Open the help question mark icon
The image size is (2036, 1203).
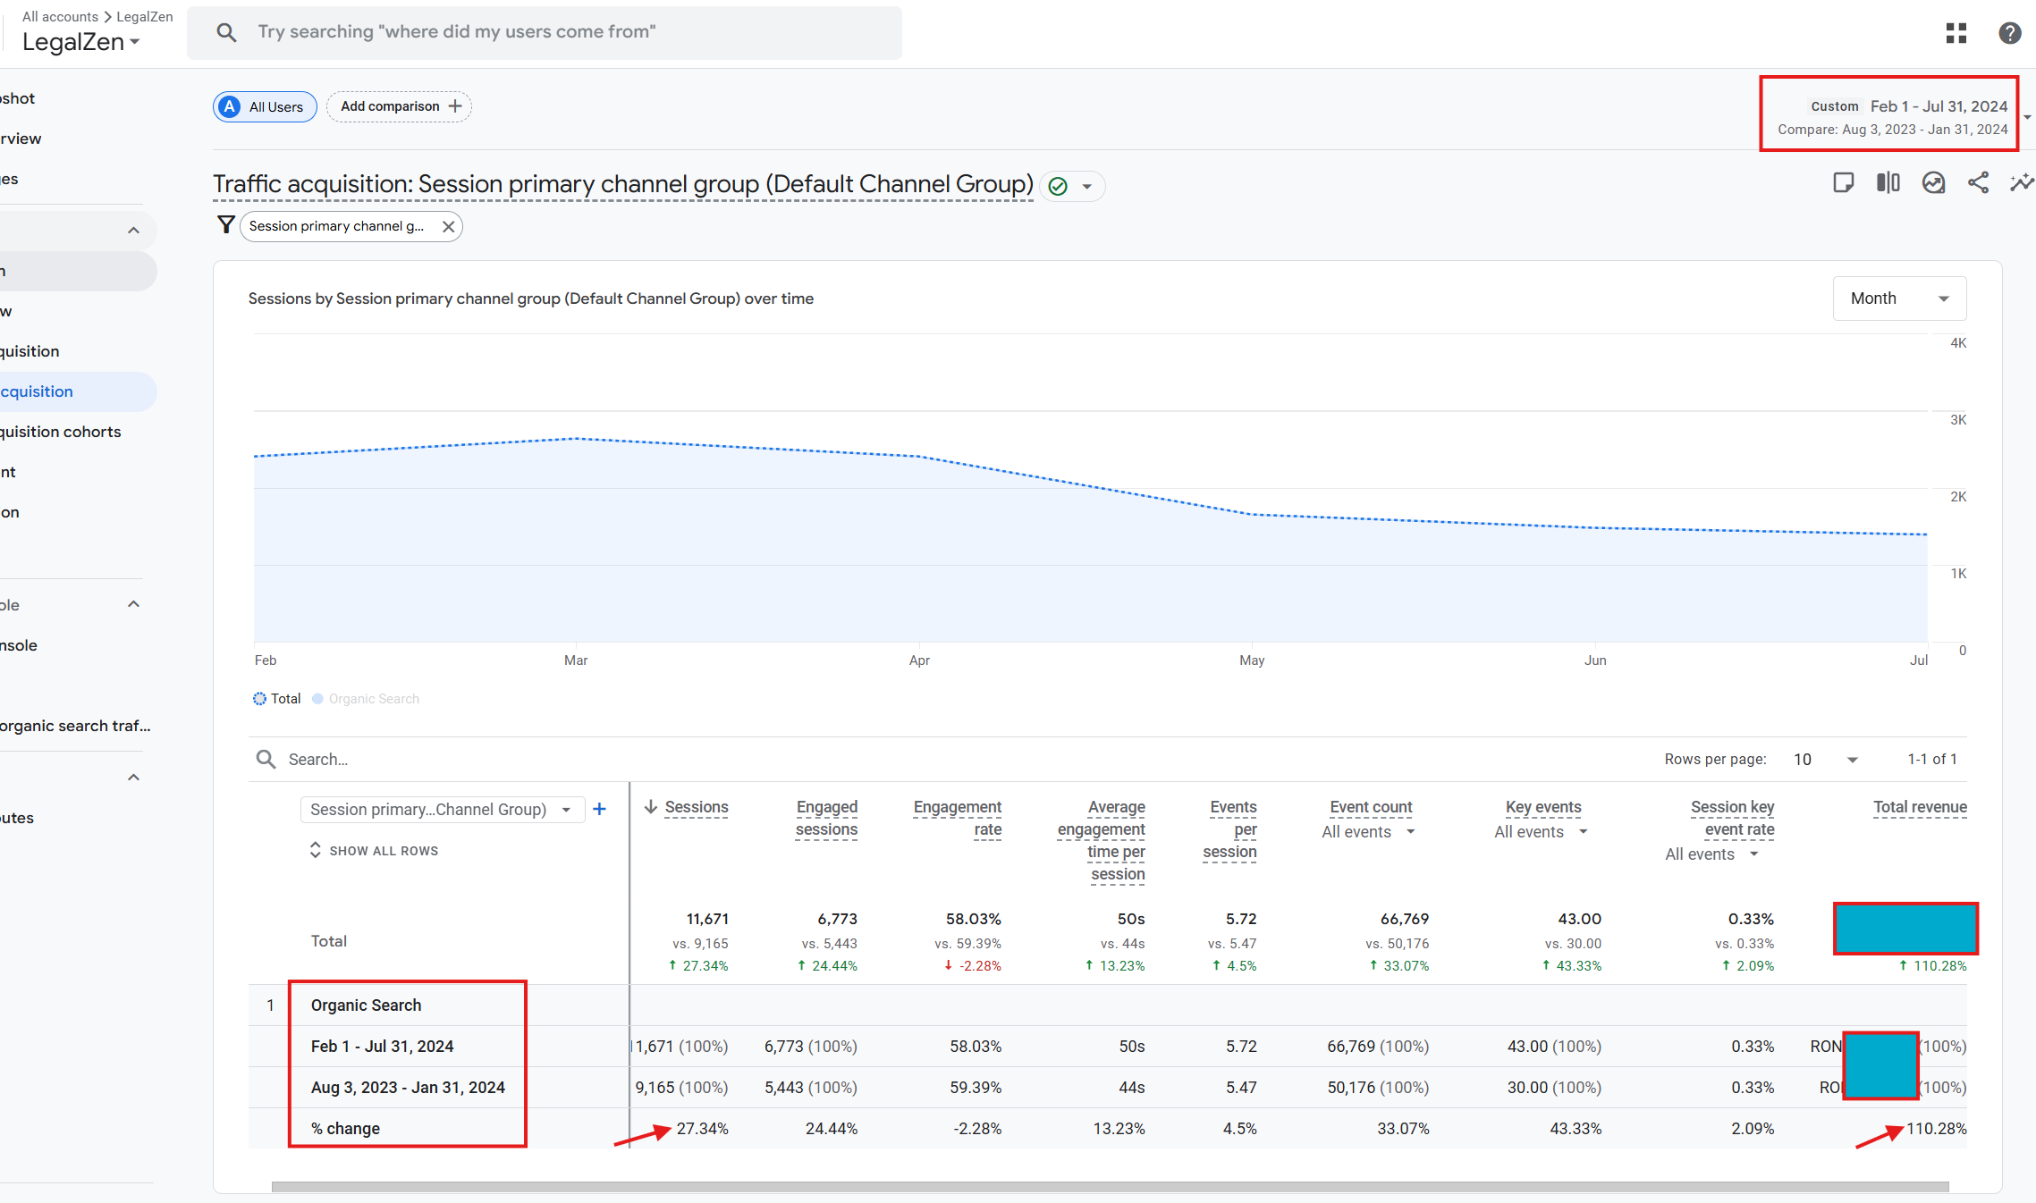point(2010,33)
